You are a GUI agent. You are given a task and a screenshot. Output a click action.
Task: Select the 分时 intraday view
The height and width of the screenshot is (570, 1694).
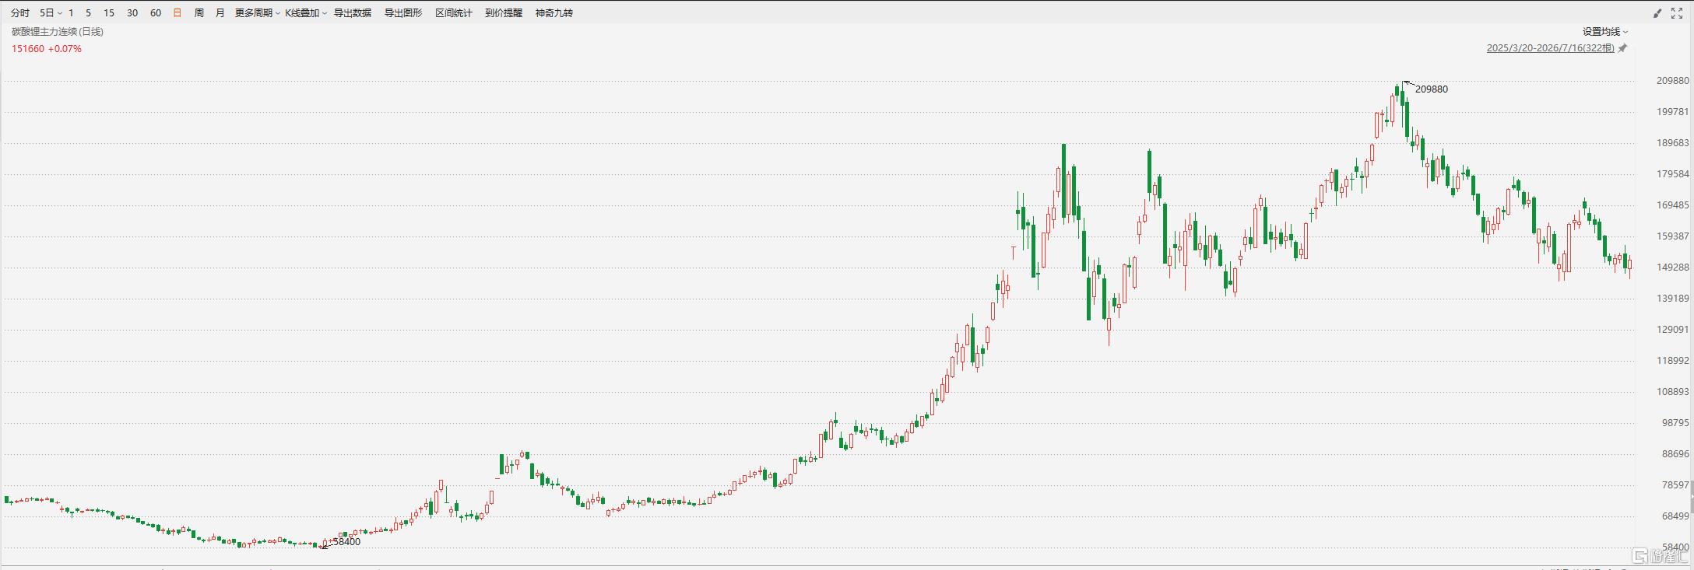(x=20, y=13)
